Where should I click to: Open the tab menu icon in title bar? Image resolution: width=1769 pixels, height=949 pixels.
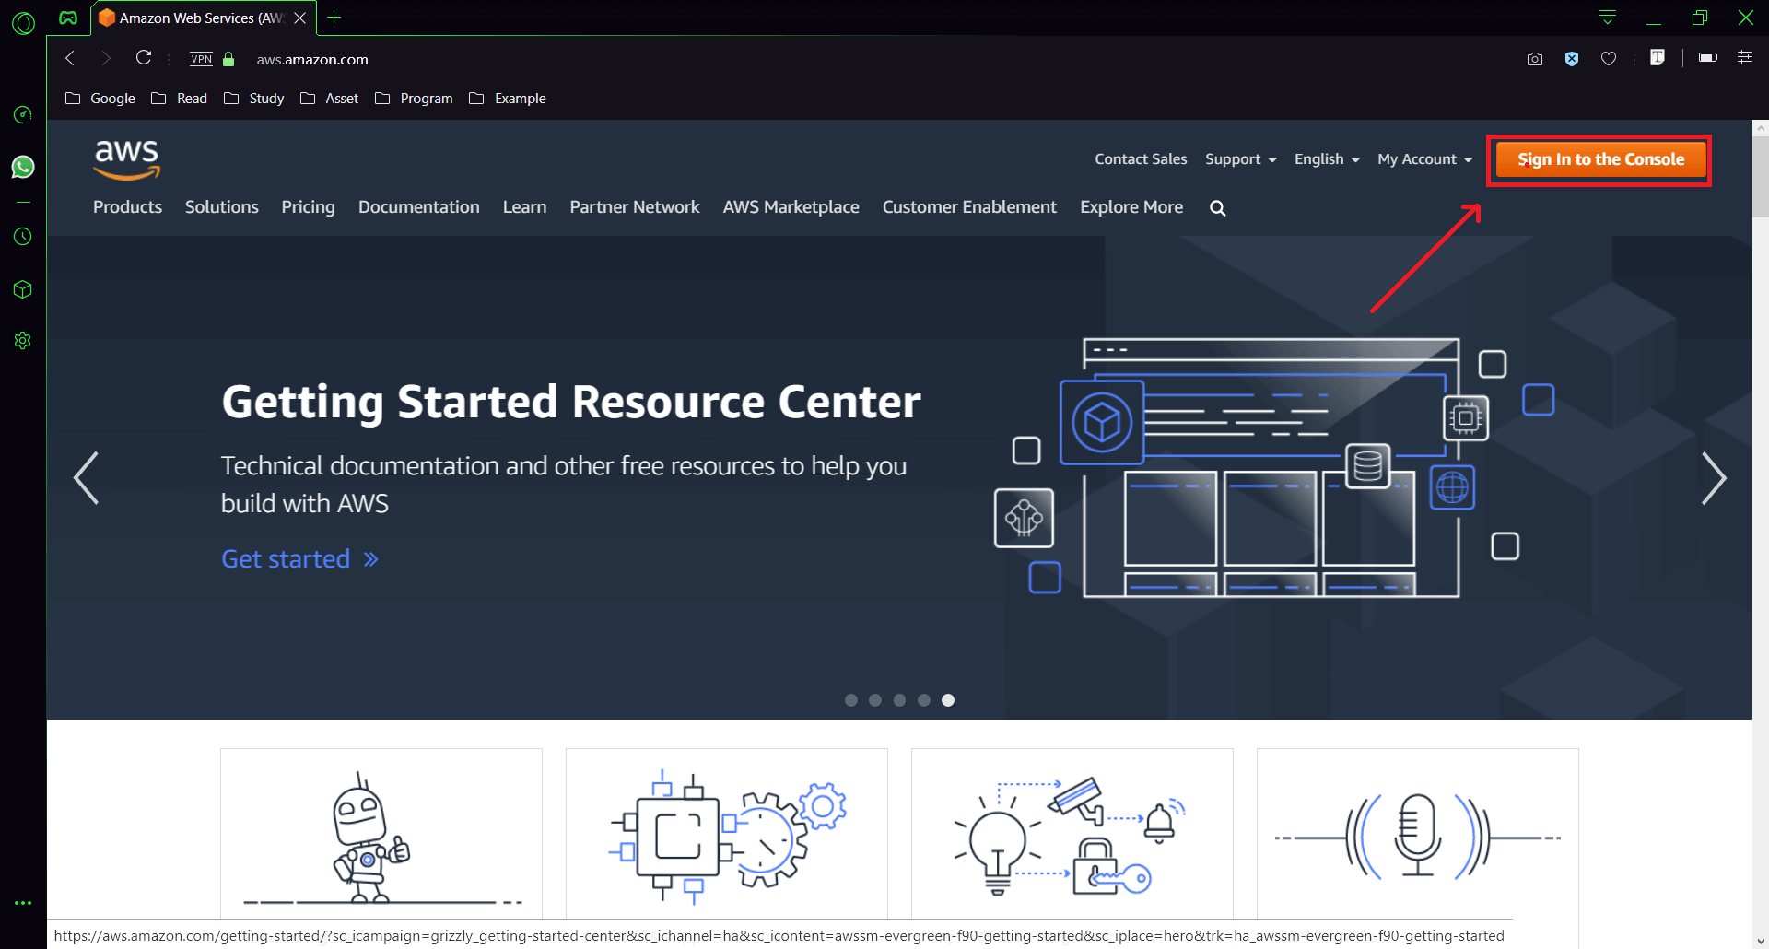pos(1608,18)
